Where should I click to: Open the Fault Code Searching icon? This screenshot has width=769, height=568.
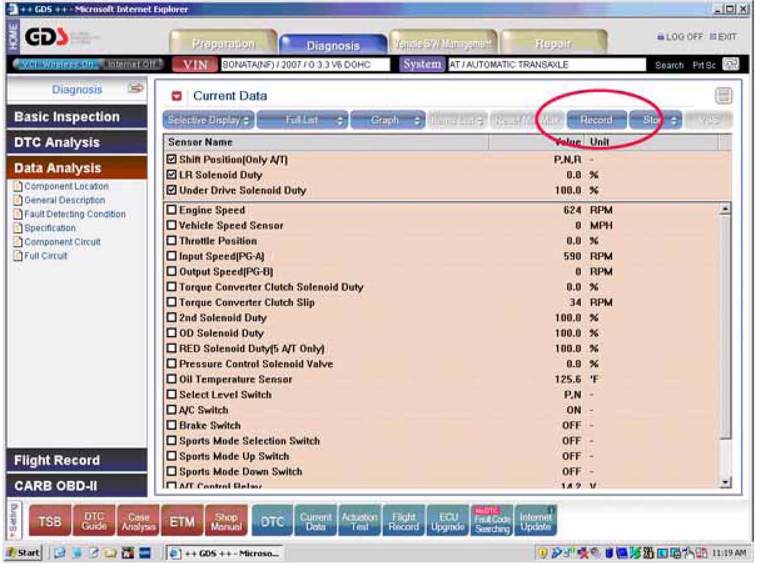click(x=492, y=521)
